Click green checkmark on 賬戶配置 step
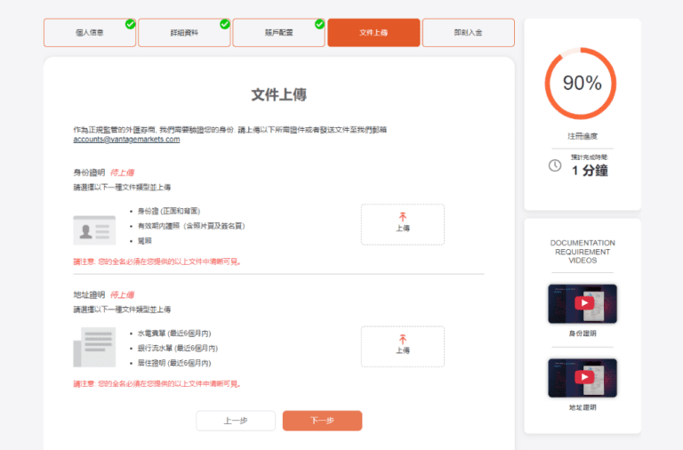 click(x=319, y=24)
